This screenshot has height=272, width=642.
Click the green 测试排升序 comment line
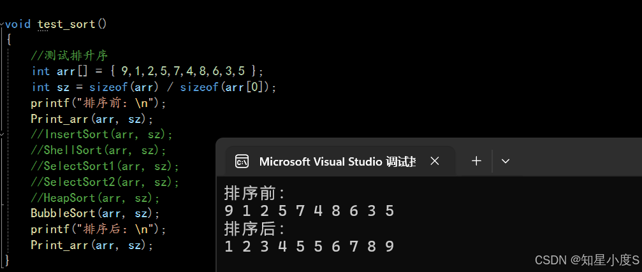tap(74, 55)
